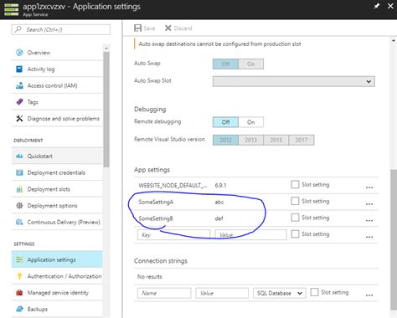Click the scroll-up arrow of the left menu
Viewport: 397px width, 318px height.
point(106,48)
